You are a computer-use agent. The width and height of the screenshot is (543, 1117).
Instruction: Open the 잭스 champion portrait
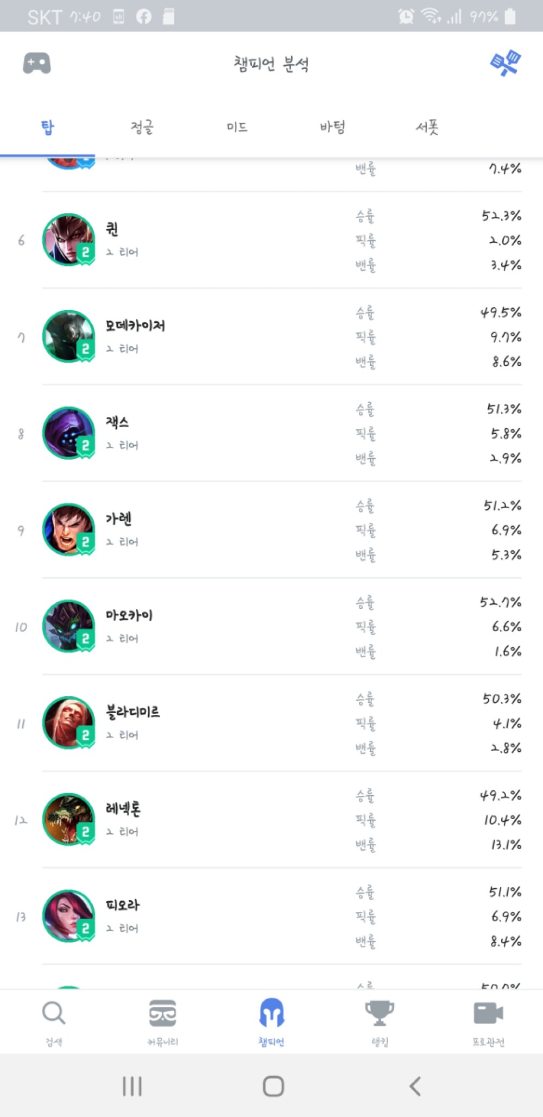click(69, 433)
